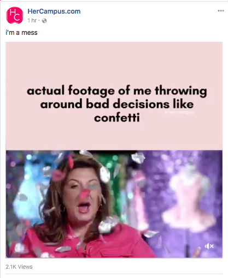The height and width of the screenshot is (278, 228).
Task: Open the HerCampus.com page name link
Action: point(54,11)
